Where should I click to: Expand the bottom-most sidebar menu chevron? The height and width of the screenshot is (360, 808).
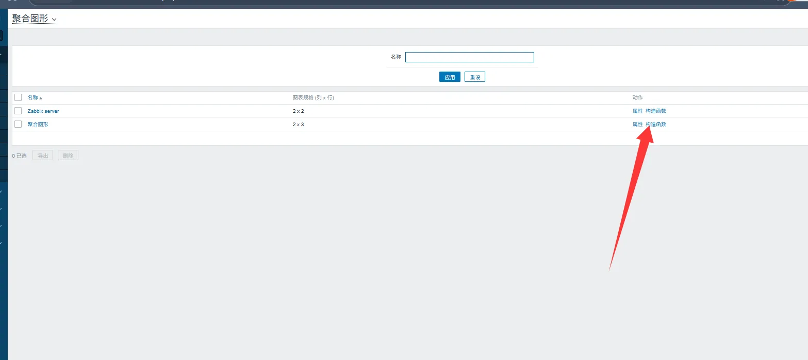[x=2, y=243]
